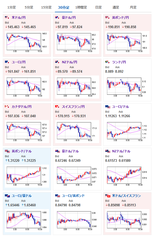Click the Swiss flag icon beside スイスフラン/円
The height and width of the screenshot is (236, 153).
57,106
